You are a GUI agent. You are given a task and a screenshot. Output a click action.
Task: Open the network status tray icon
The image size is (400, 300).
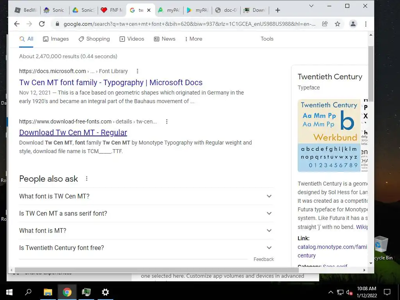click(x=340, y=292)
